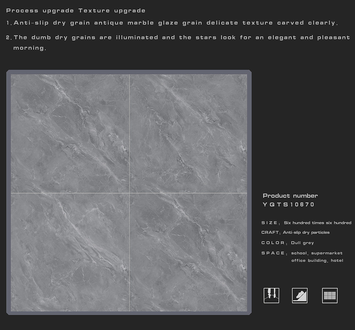Click 'Anti-slip dry particles' text

306,233
